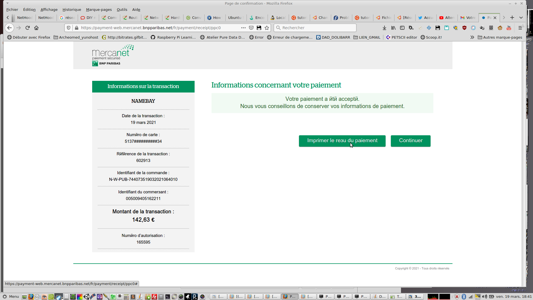Go to Firefox home page icon
533x300 pixels.
pos(36,28)
